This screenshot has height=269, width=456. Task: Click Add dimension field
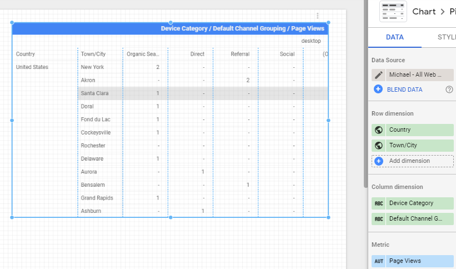[412, 161]
